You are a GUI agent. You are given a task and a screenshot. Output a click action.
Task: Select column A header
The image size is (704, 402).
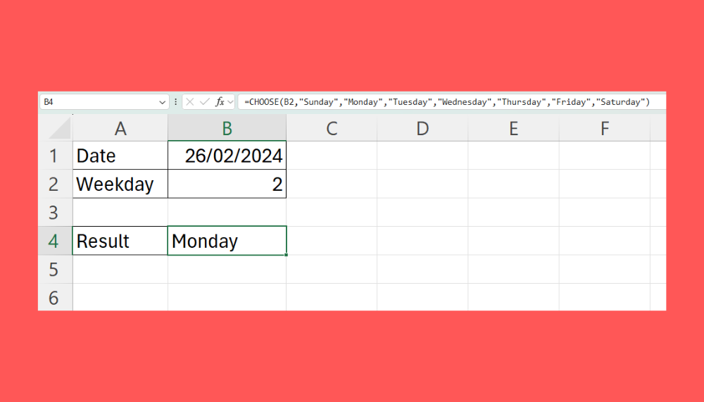[120, 128]
